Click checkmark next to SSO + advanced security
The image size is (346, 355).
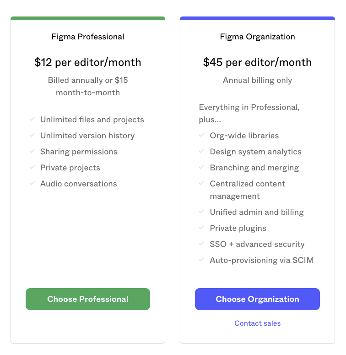(x=201, y=244)
